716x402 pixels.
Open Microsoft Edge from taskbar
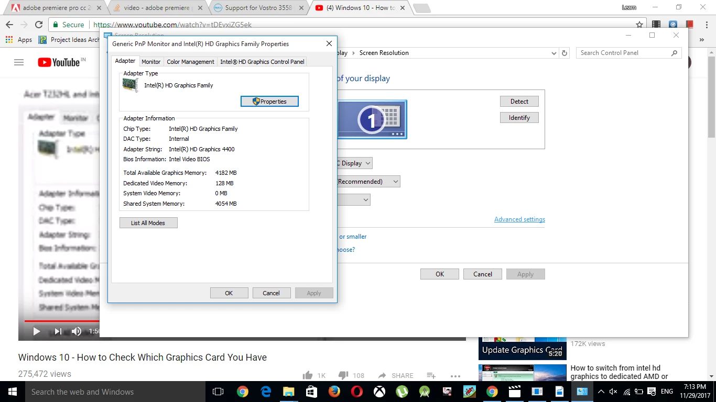[x=266, y=392]
